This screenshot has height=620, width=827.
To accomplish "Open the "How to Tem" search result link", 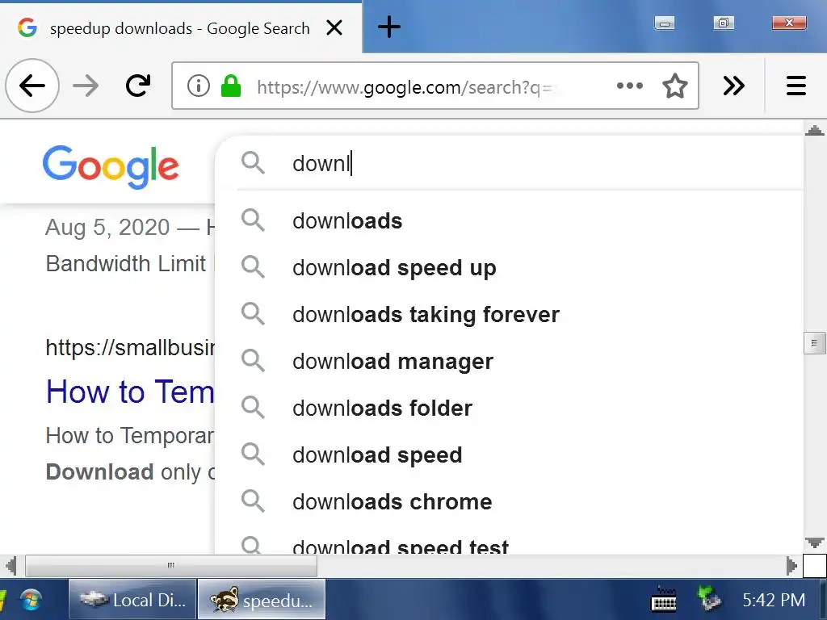I will click(x=129, y=392).
